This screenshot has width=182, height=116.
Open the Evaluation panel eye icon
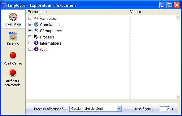tap(13, 17)
